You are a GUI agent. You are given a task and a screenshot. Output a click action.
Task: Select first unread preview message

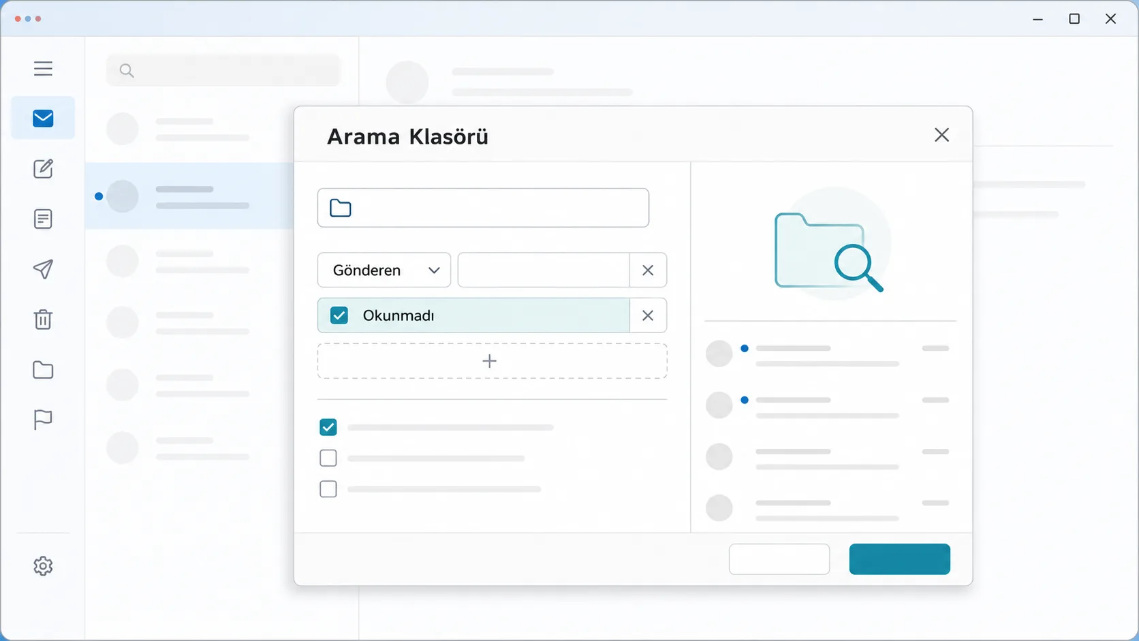[x=828, y=355]
